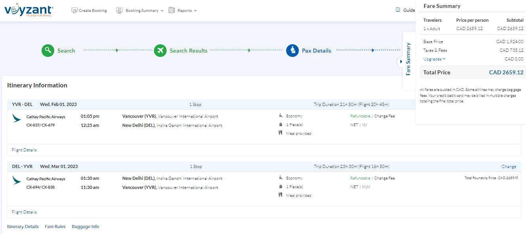Click Change link on the return flight
Screen dimensions: 526x234
[509, 166]
